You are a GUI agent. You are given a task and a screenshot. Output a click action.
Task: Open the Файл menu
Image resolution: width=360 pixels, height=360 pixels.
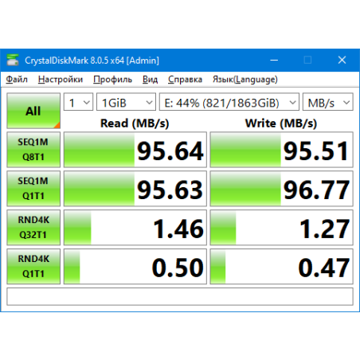point(17,80)
